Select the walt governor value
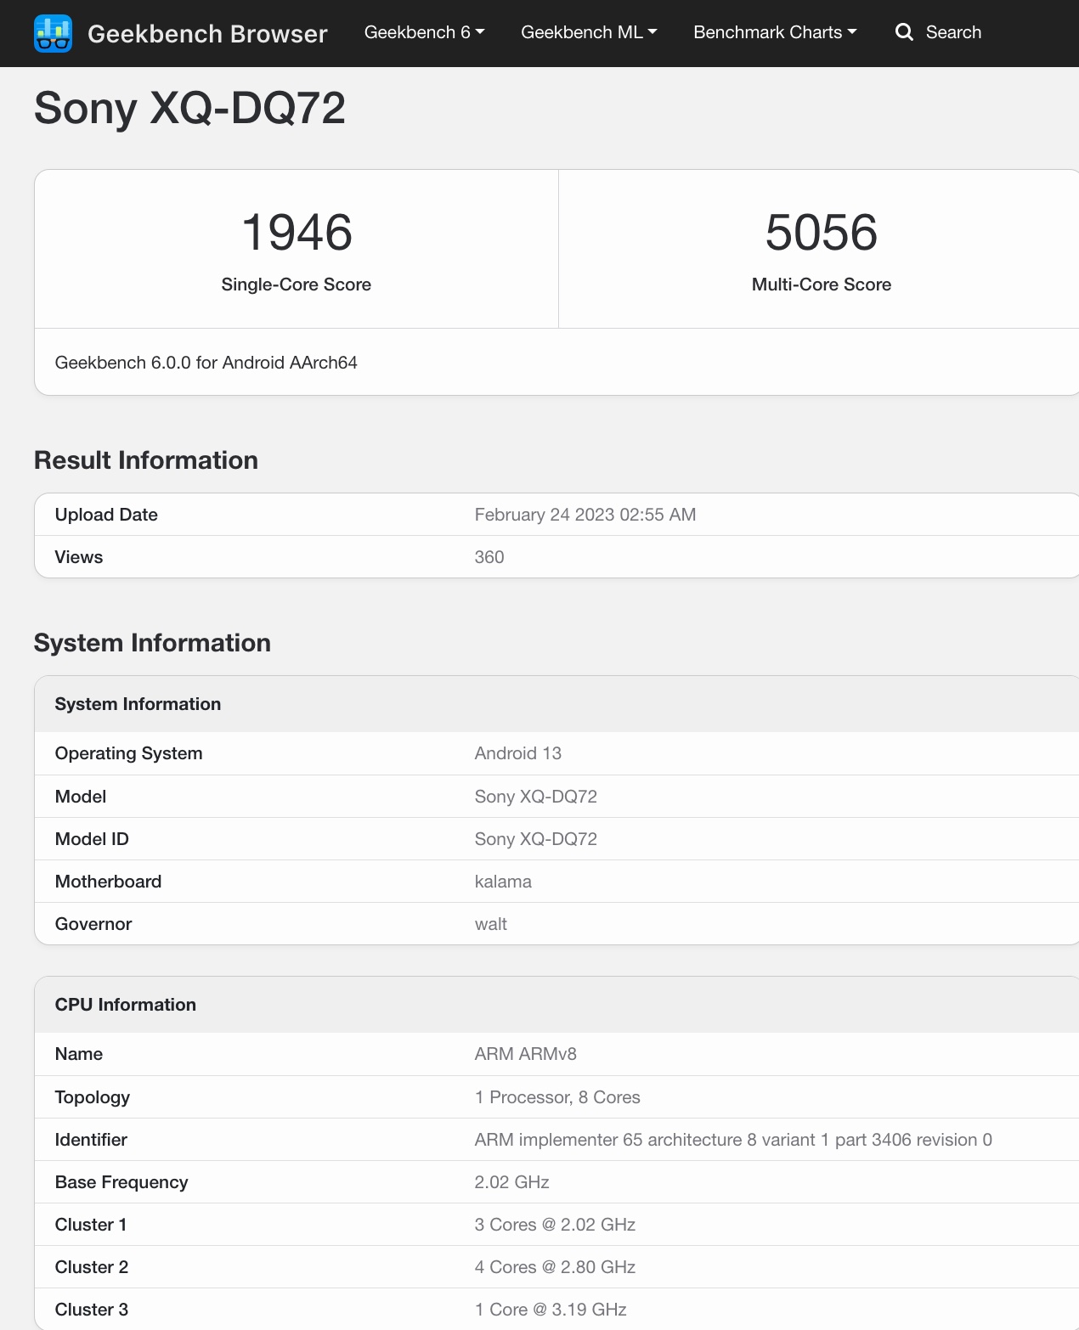The height and width of the screenshot is (1330, 1079). (491, 924)
